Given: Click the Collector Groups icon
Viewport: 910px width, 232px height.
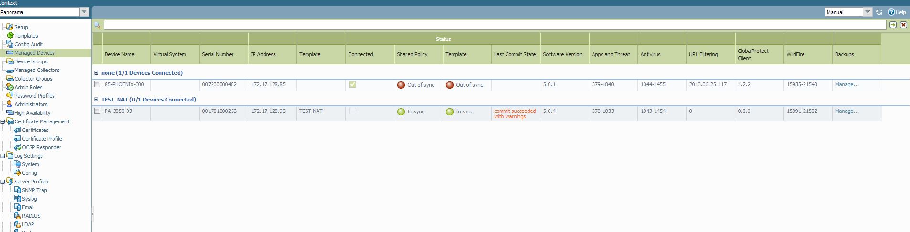Looking at the screenshot, I should point(10,79).
